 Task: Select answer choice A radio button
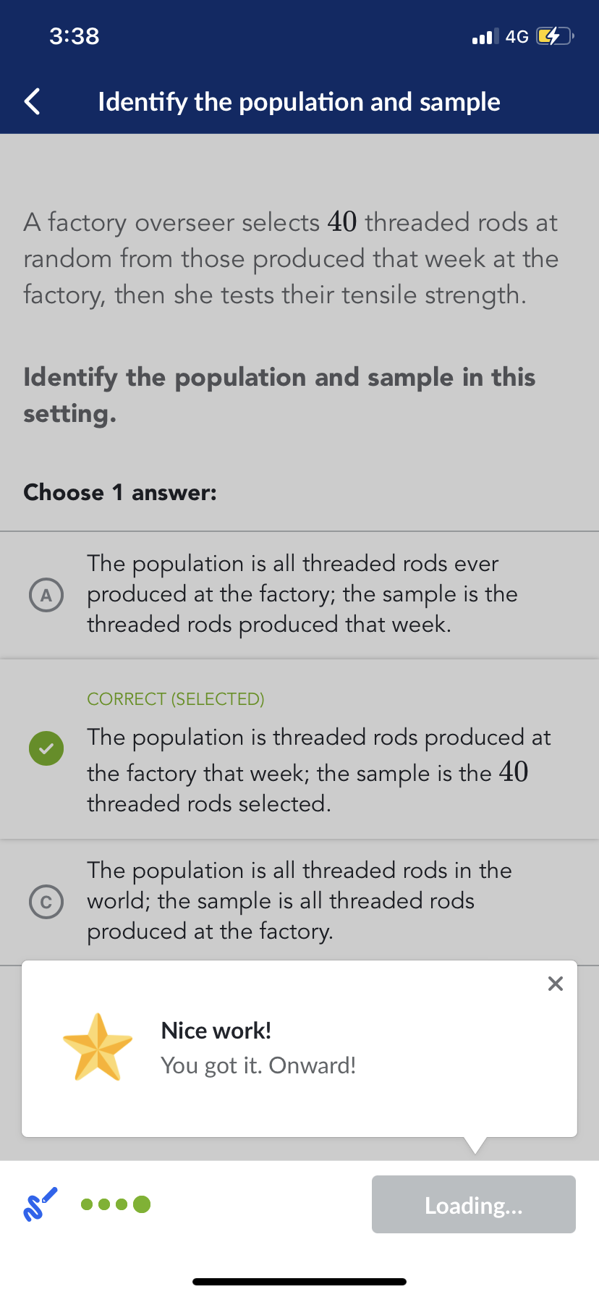click(x=46, y=595)
